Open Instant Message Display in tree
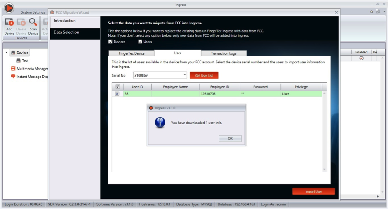Image resolution: width=388 pixels, height=209 pixels. coord(29,77)
